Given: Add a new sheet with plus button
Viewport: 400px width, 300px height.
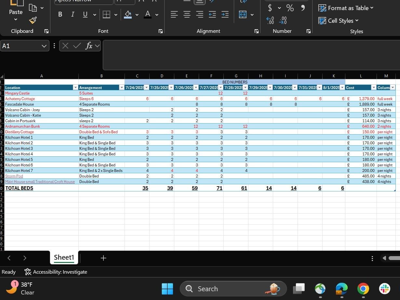Looking at the screenshot, I should [103, 258].
